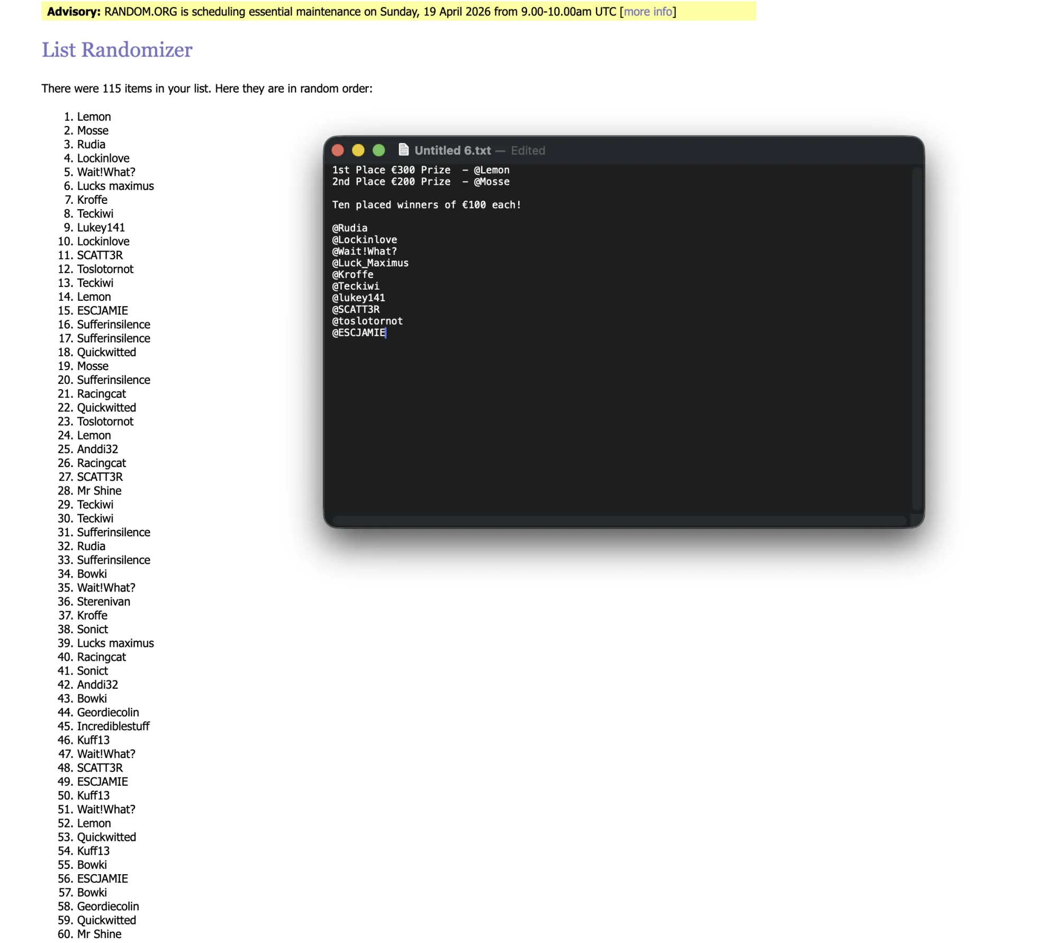
Task: Place cursor on @Teckiwi in editor
Action: 356,286
